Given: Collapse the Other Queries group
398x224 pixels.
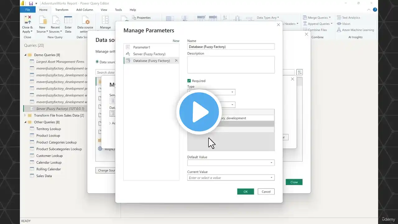Looking at the screenshot, I should (x=25, y=122).
